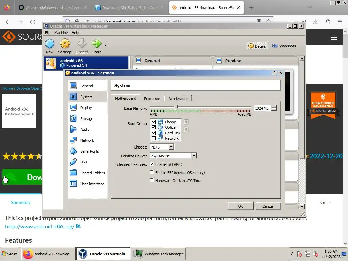The width and height of the screenshot is (348, 261).
Task: Start the VM with green arrow icon
Action: (97, 46)
